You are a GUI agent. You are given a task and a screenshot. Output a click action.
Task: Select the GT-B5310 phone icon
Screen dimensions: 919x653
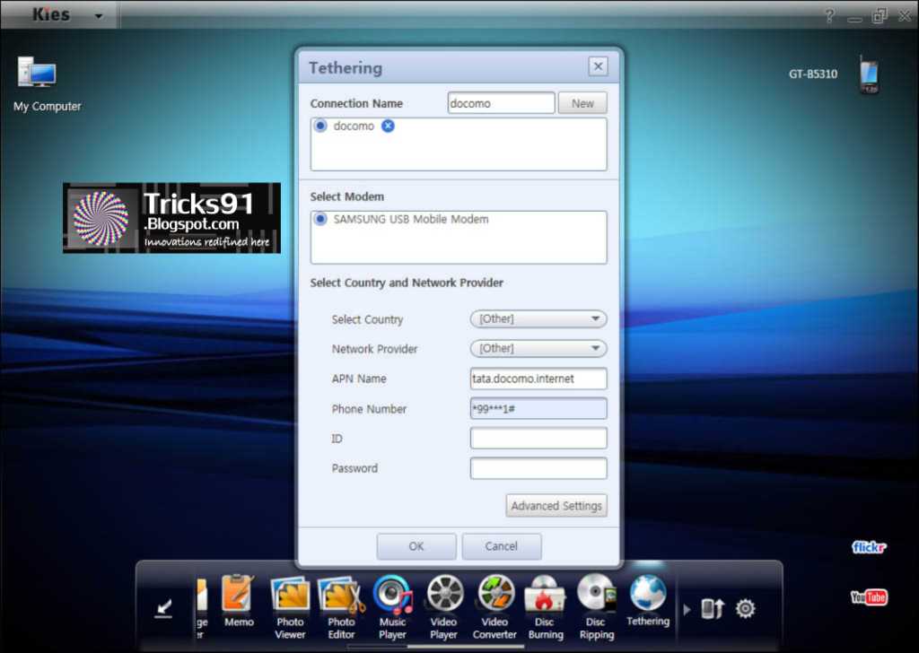tap(869, 74)
